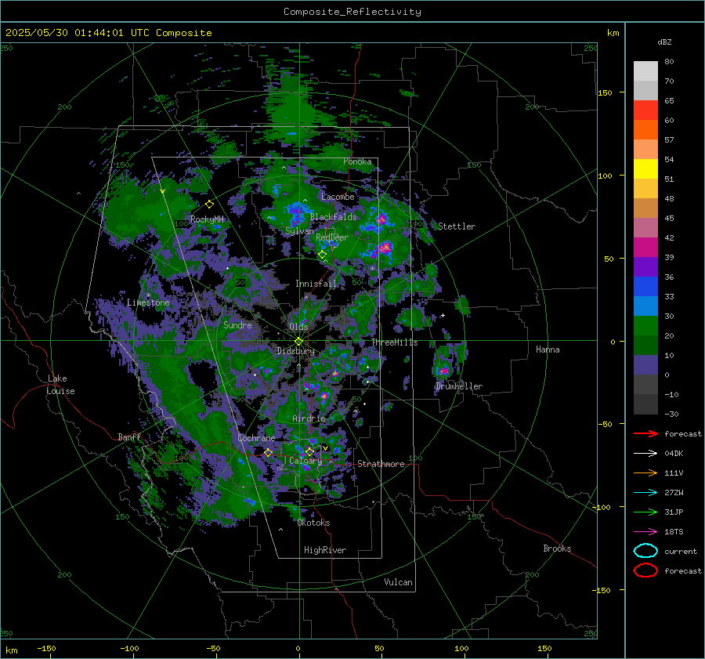Click the Lake Louise label on map
Viewport: 705px width, 659px height.
click(61, 385)
